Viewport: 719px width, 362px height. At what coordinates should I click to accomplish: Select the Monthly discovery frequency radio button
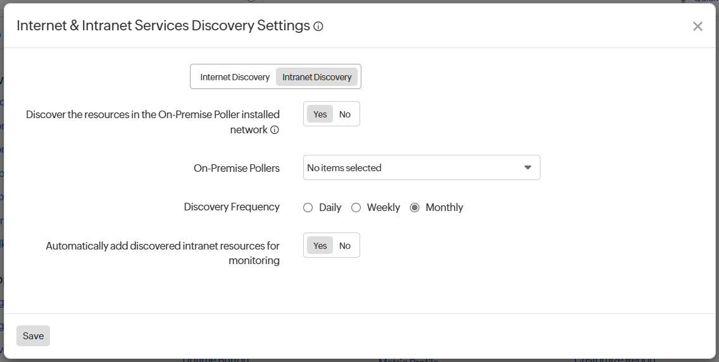(415, 208)
